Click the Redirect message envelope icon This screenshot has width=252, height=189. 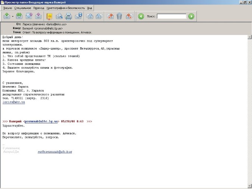tap(38, 16)
